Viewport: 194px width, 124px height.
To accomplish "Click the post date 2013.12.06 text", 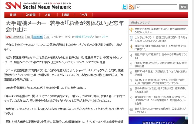I will click(62, 37).
